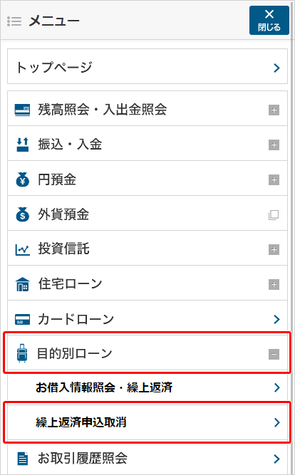Image resolution: width=295 pixels, height=475 pixels.
Task: Select 繰上返済申込取消 submenu item
Action: click(x=147, y=422)
